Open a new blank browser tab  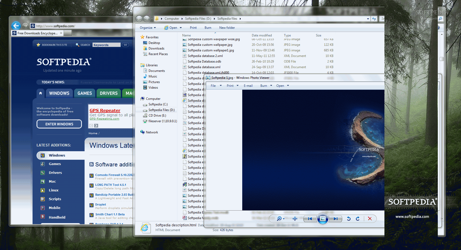click(68, 33)
